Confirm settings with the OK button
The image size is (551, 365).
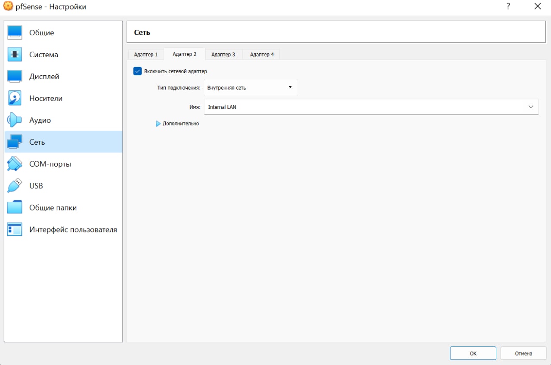(473, 353)
